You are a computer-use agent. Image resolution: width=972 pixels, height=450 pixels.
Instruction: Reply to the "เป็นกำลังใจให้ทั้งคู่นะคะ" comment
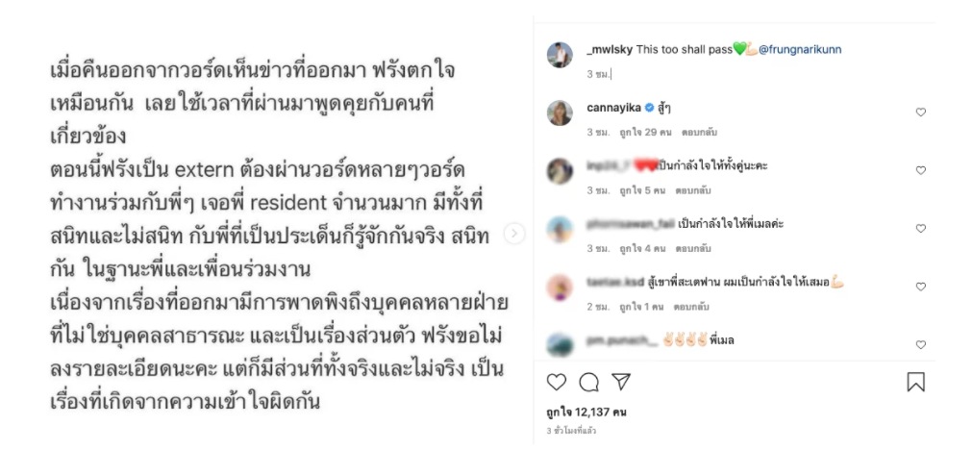pyautogui.click(x=693, y=191)
